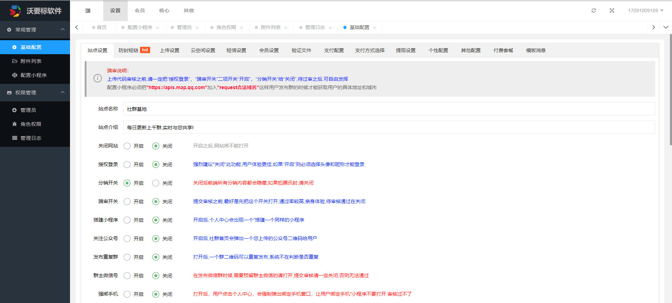672x303 pixels.
Task: Click the 站点介绍 input field
Action: pos(389,127)
